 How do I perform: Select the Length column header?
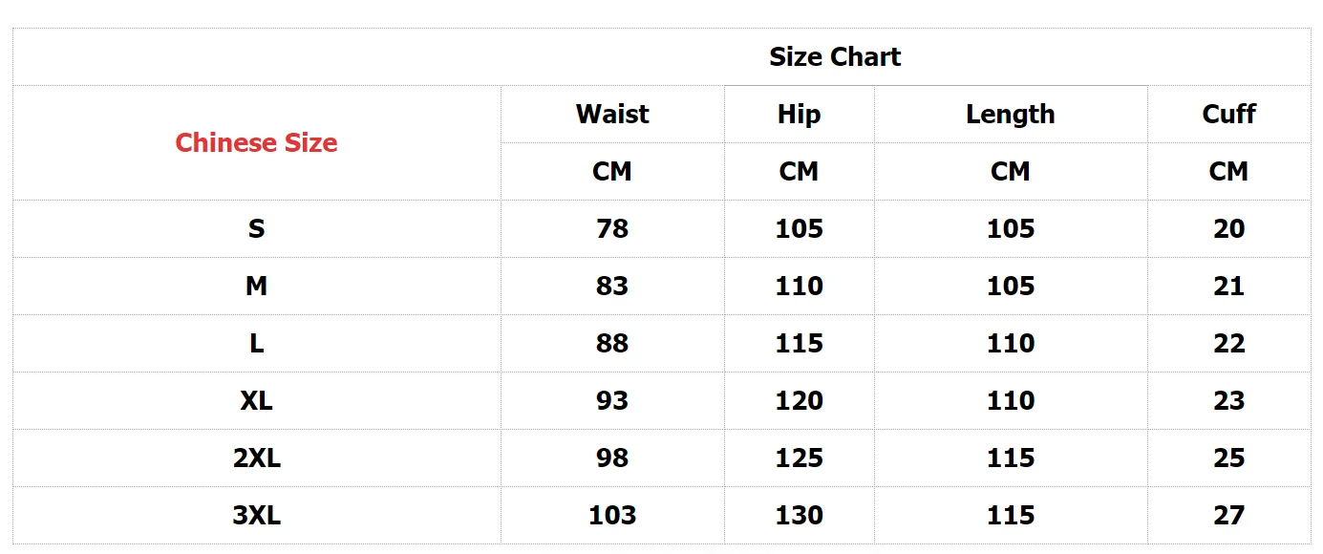(1011, 115)
